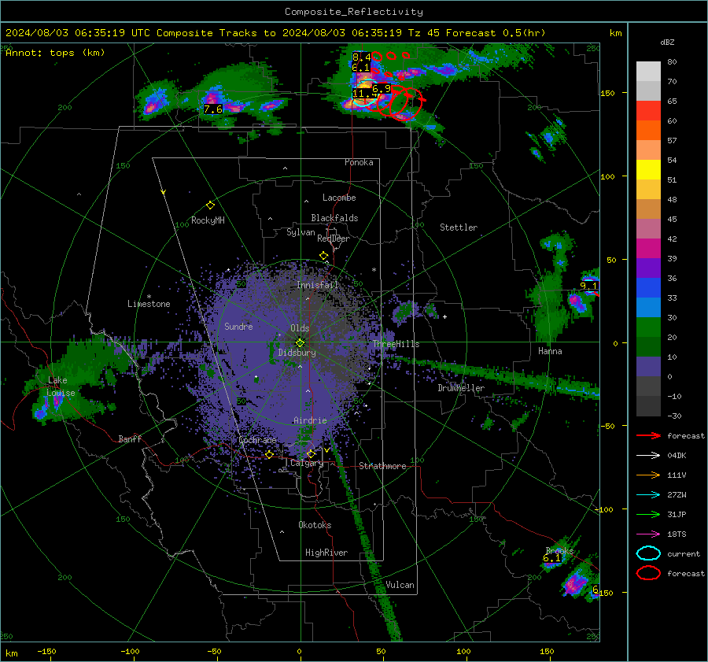Click the 6.1 storm label near Brooks
Viewport: 708px width, 662px height.
[551, 558]
